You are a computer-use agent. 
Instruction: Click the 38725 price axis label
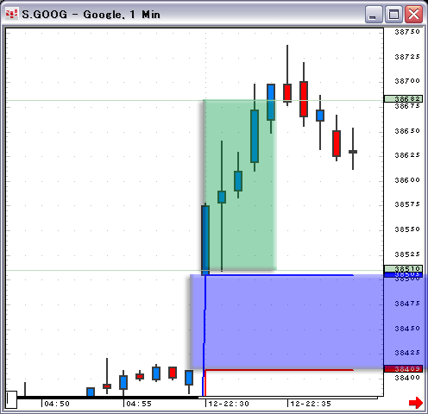point(407,57)
